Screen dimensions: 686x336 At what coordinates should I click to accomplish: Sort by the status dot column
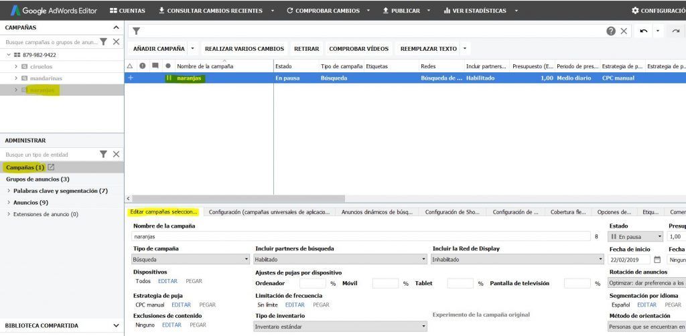click(168, 66)
